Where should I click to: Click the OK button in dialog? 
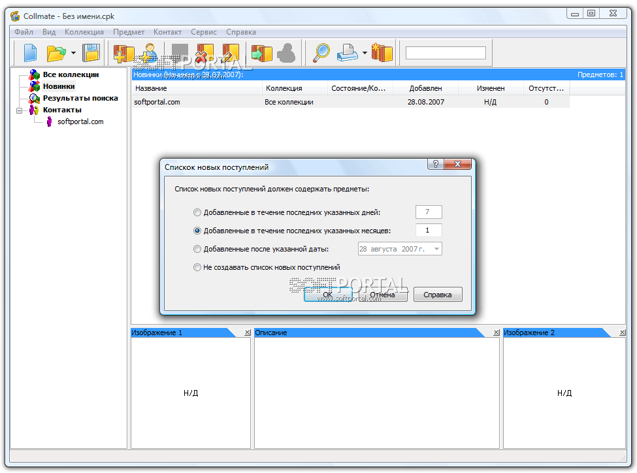click(x=328, y=295)
